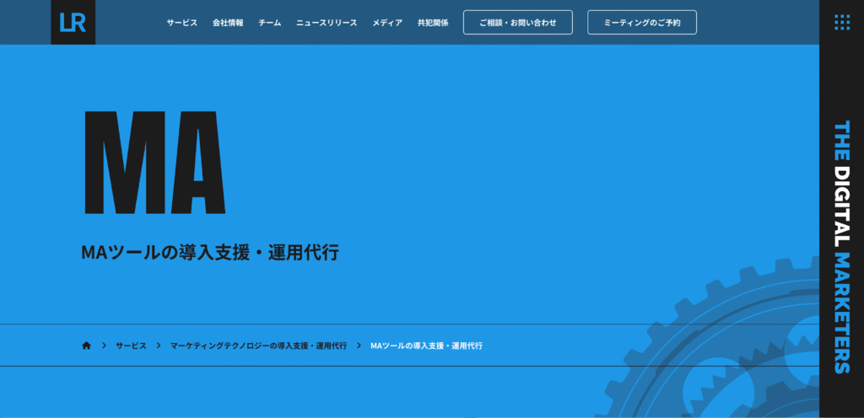Viewport: 864px width, 418px height.
Task: Go home via the breadcrumb house icon
Action: click(x=86, y=346)
